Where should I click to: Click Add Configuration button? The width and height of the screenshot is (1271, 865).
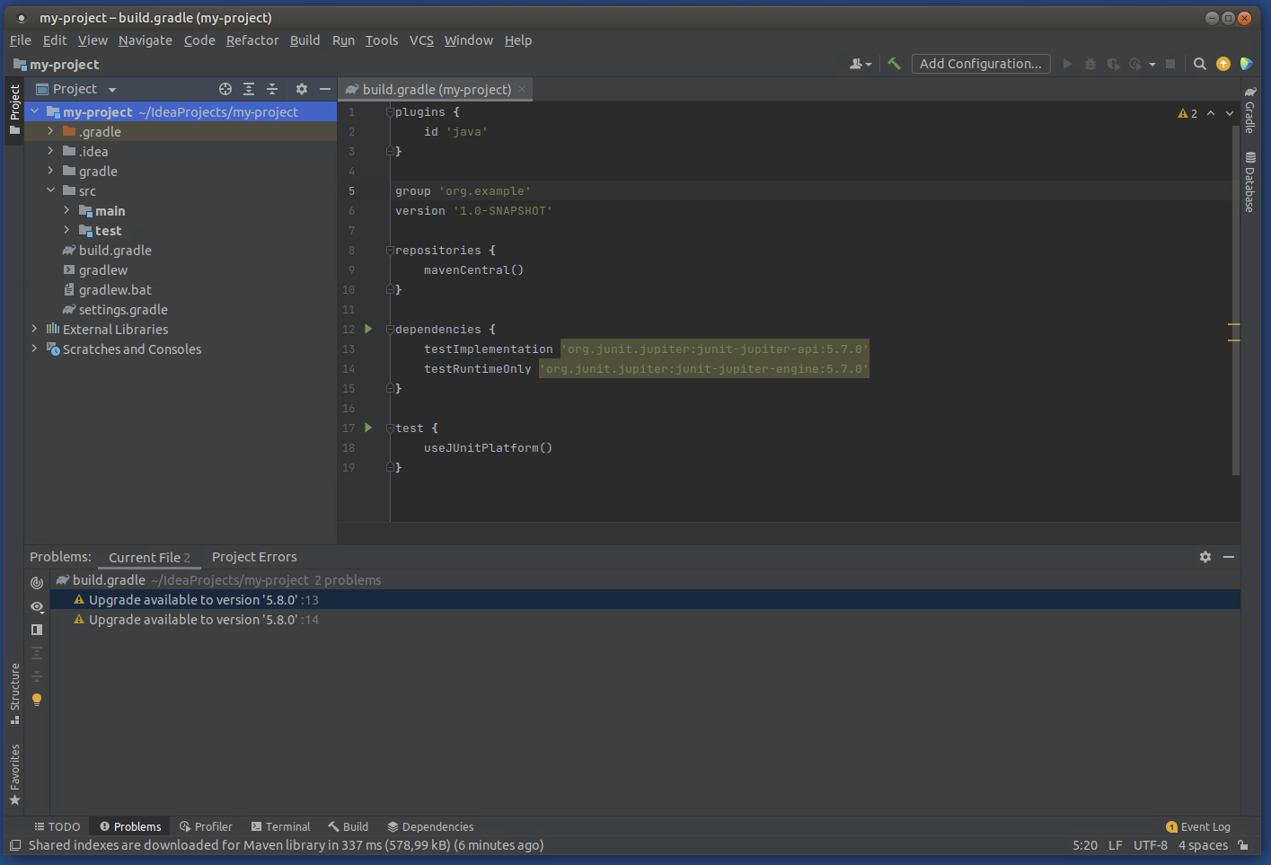pyautogui.click(x=981, y=64)
